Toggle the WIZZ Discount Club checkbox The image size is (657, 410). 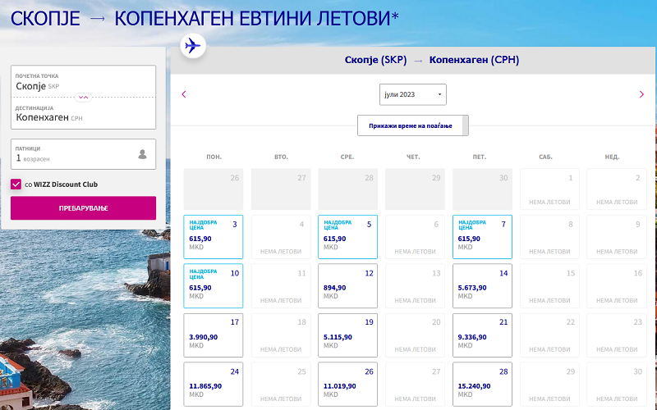(x=16, y=184)
